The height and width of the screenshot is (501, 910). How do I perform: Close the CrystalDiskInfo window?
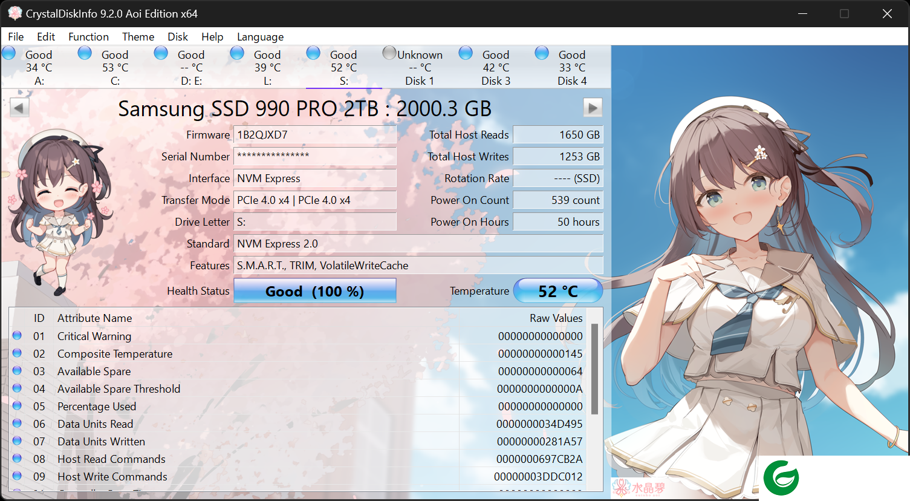(x=887, y=13)
